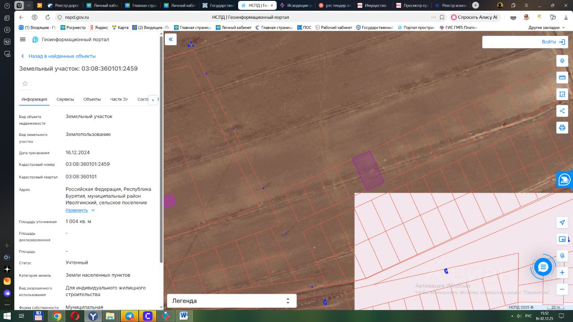Image resolution: width=573 pixels, height=322 pixels.
Task: Collapse the left information panel
Action: click(171, 39)
